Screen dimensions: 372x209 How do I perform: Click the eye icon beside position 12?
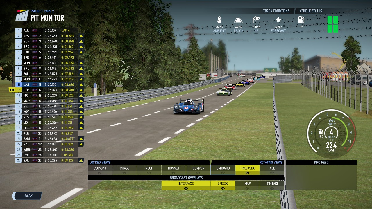point(12,90)
